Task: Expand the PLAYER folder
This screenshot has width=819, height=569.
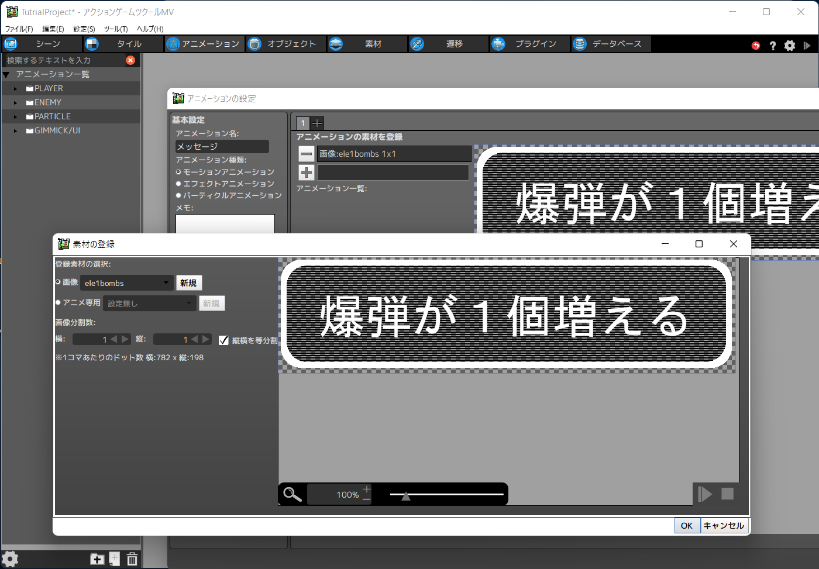Action: (x=16, y=89)
